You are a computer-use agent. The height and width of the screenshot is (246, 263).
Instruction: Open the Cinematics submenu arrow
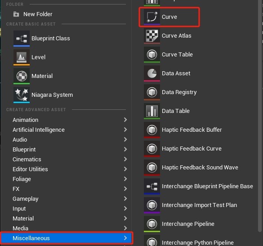pyautogui.click(x=125, y=159)
